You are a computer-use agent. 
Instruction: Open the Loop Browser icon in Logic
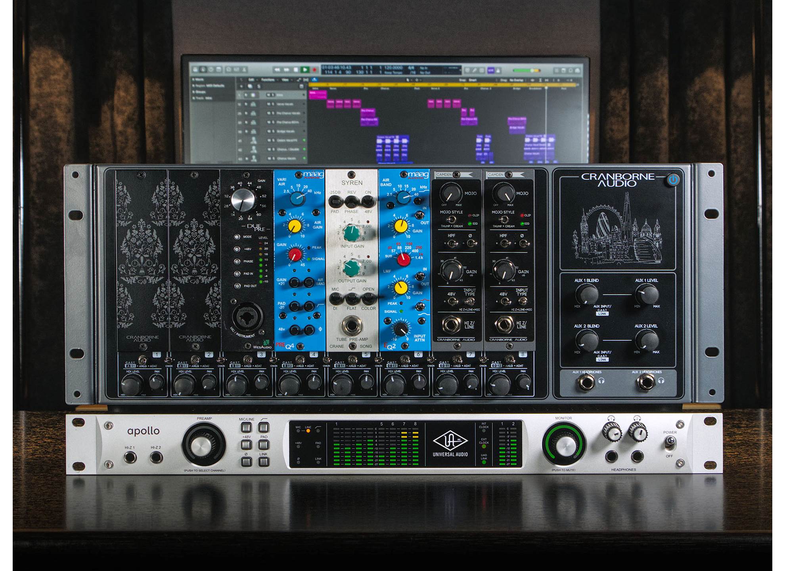[571, 71]
